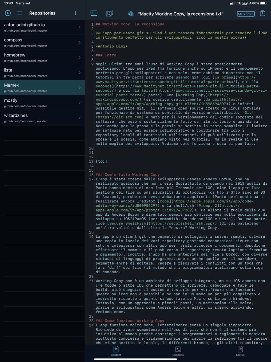Expand chevron for liste row
Screen dimensions: 271x362
80,72
